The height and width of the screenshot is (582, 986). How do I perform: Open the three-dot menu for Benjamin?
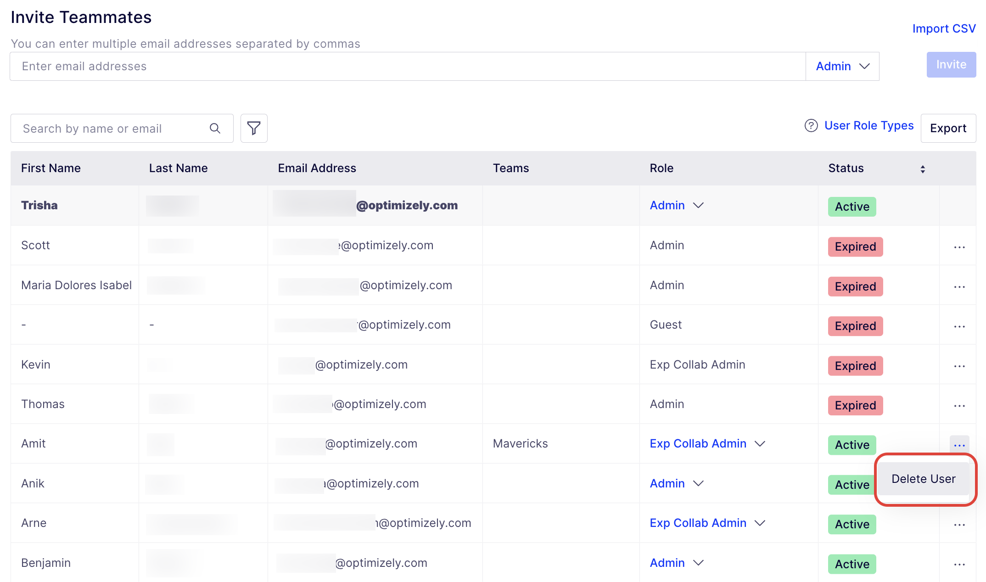(x=959, y=564)
